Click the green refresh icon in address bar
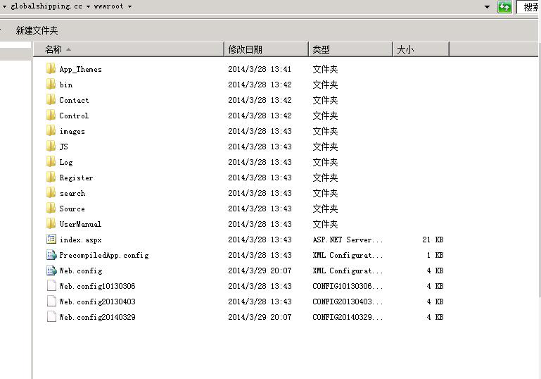Screen dimensions: 541x379 (x=504, y=7)
